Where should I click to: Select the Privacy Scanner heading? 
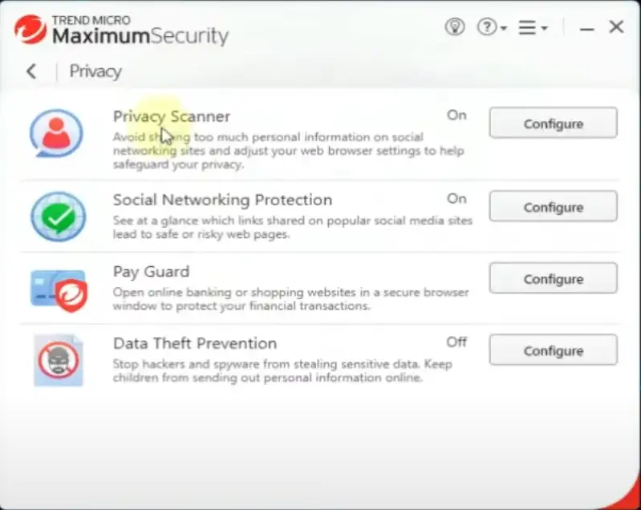[x=172, y=117]
